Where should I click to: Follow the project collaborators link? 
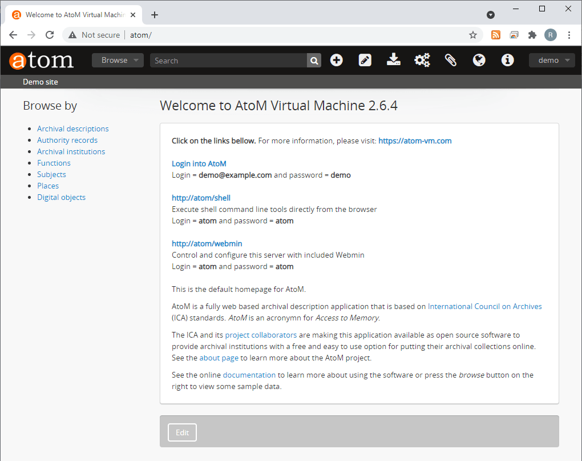(x=261, y=335)
